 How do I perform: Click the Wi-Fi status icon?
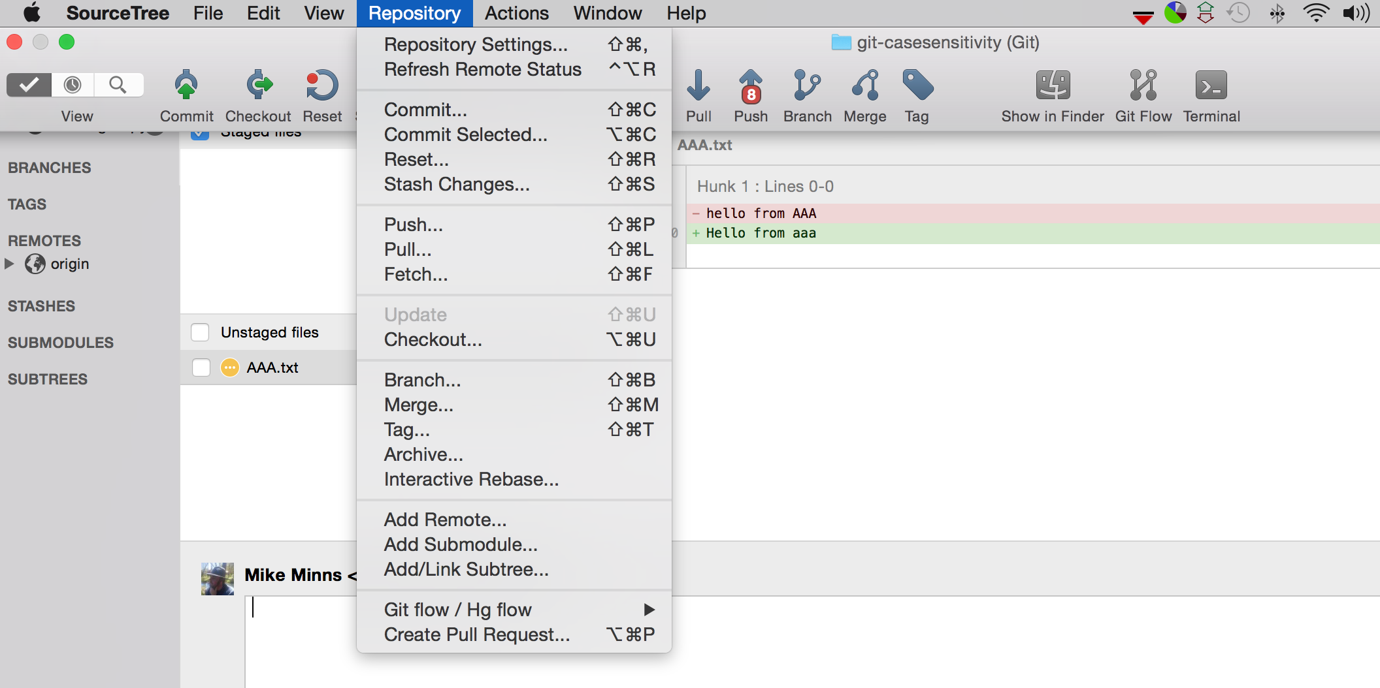(1316, 13)
